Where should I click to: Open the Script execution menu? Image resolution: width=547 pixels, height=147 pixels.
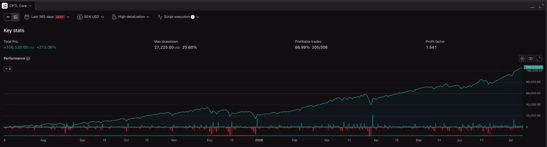point(178,17)
